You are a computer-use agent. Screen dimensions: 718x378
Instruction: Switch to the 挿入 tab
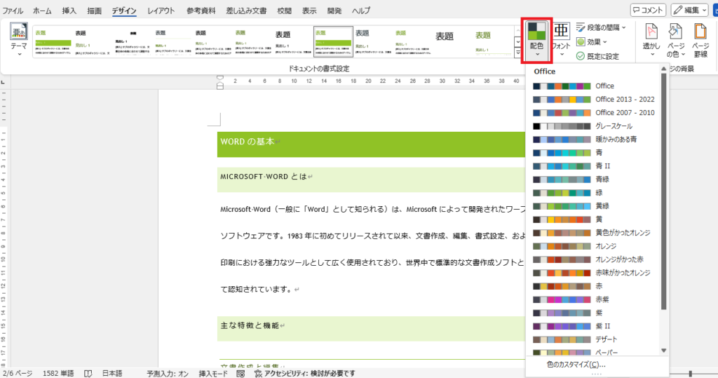tap(69, 10)
